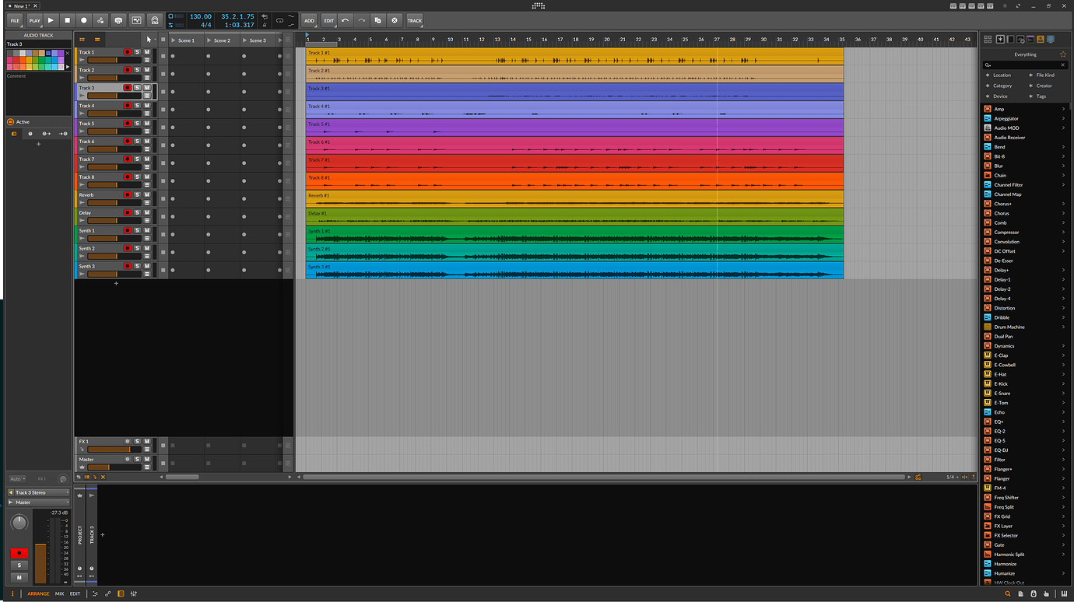Click the global Record circle button
This screenshot has width=1074, height=602.
point(84,20)
